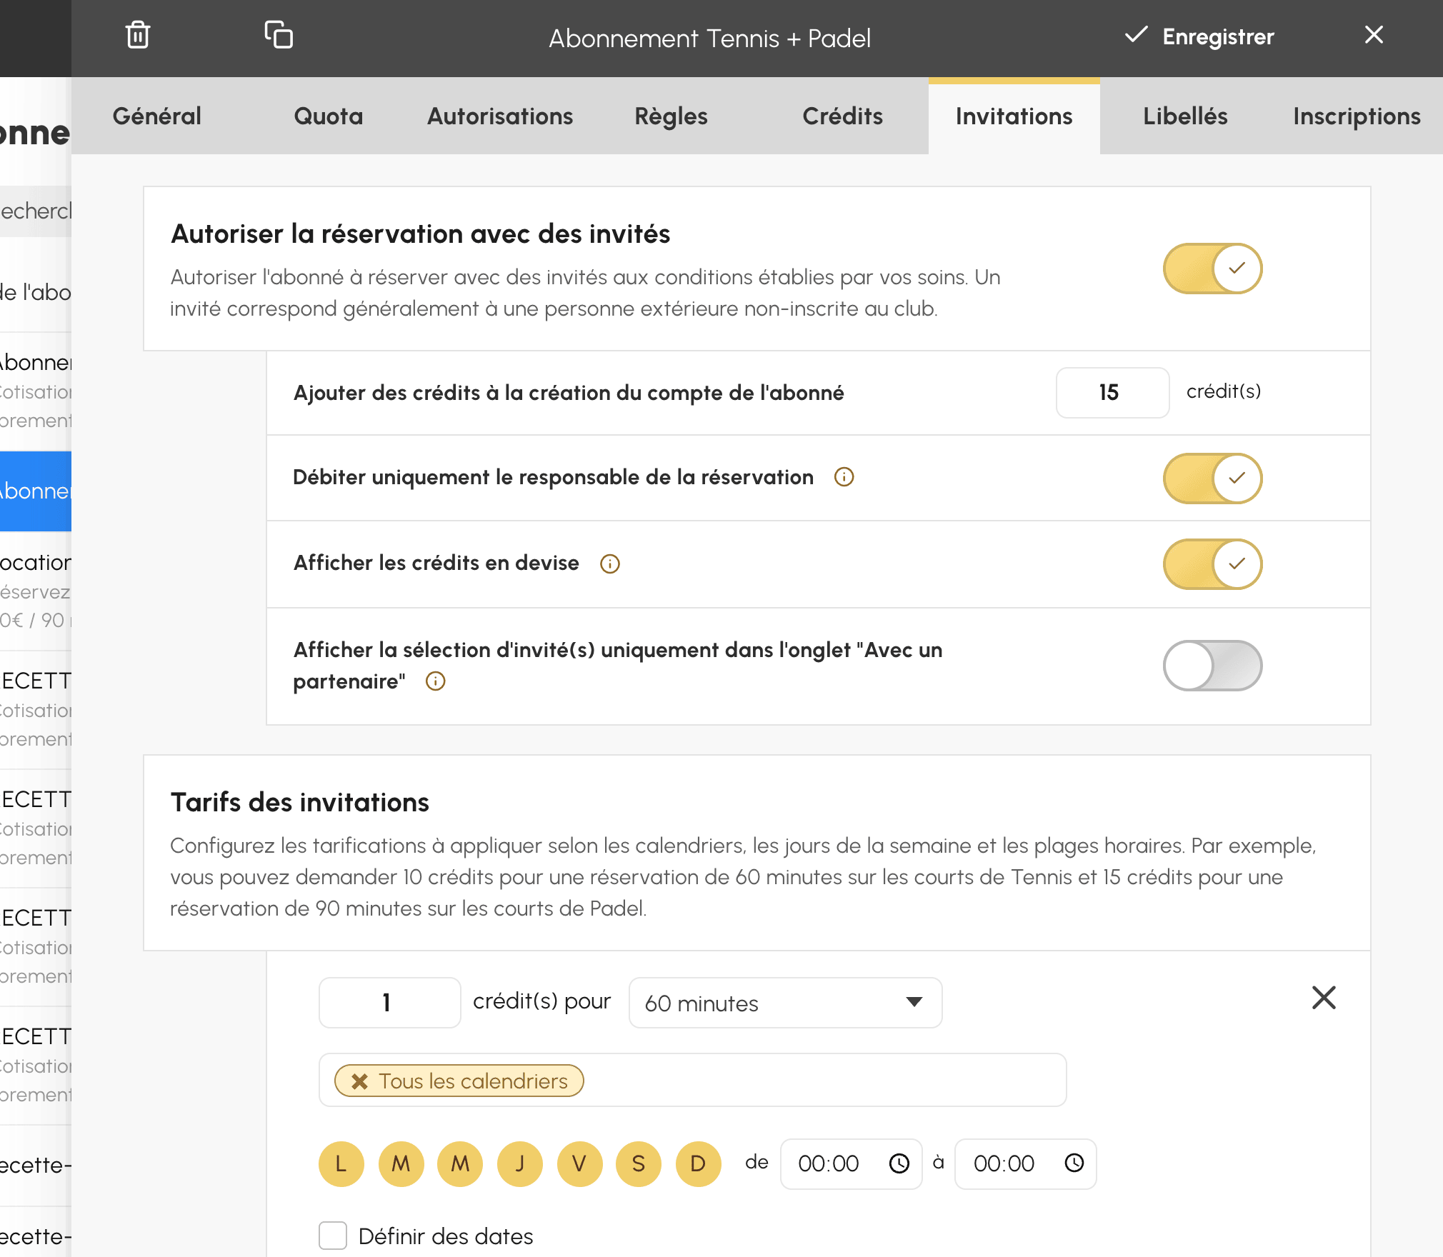Open the 60 minutes duration dropdown

click(x=785, y=1003)
